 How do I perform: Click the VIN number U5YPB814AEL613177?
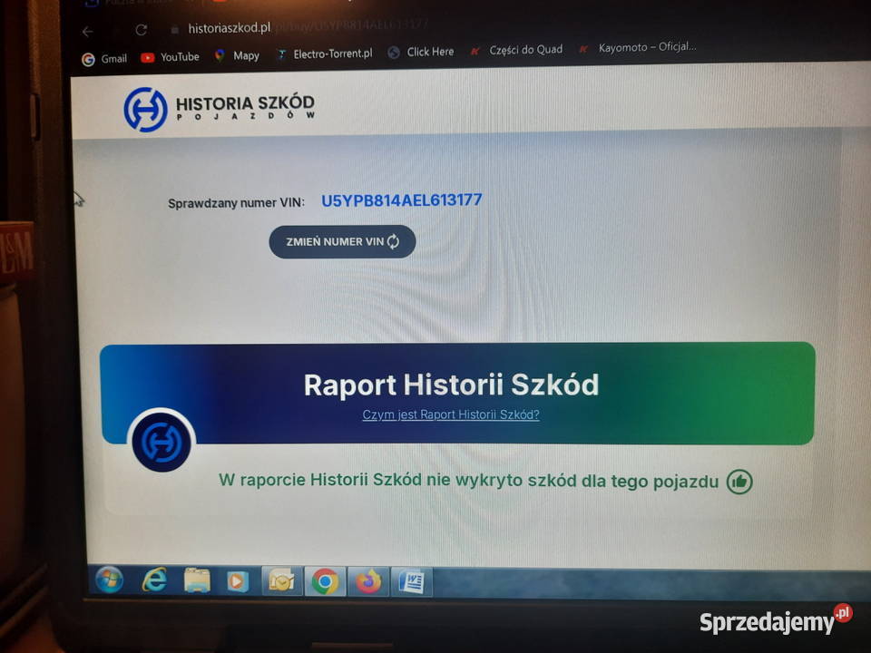click(x=402, y=200)
